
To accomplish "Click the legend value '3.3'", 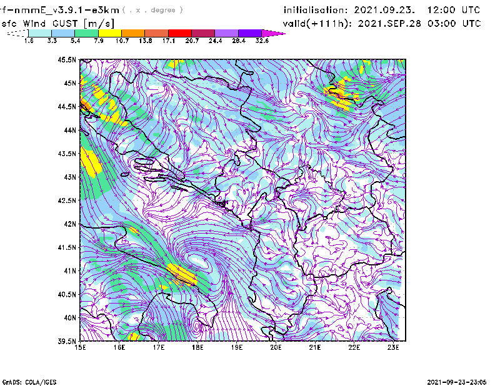I will [x=52, y=41].
